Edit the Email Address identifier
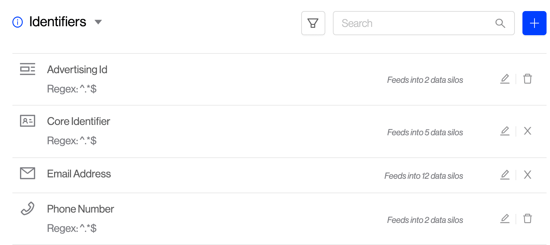 (x=505, y=175)
